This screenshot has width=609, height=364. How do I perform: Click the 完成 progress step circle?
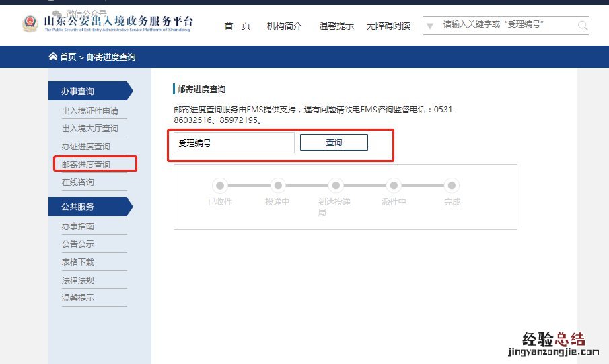tap(452, 186)
